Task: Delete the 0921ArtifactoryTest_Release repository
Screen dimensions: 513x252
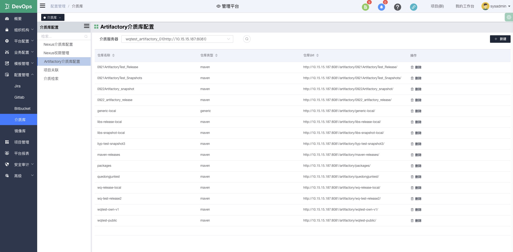Action: (416, 67)
